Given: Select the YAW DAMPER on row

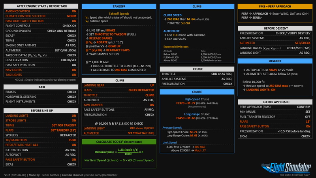Looking at the screenshot, I should point(119,105).
